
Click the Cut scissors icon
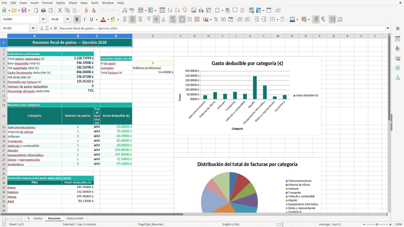pyautogui.click(x=60, y=10)
